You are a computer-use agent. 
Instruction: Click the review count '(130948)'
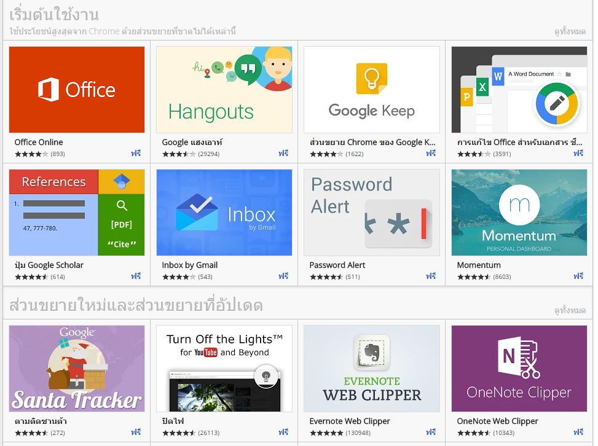click(x=358, y=433)
